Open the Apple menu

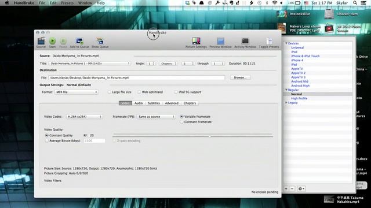pos(7,3)
